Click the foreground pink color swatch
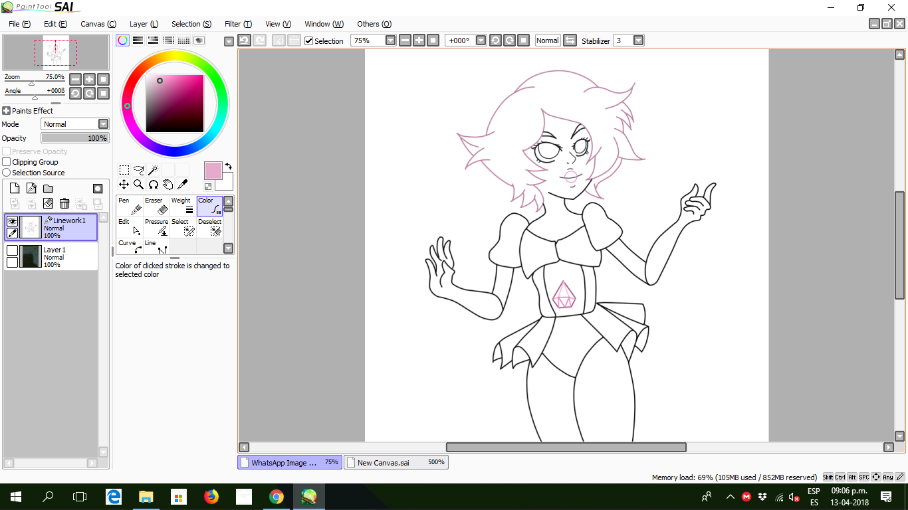 (213, 171)
